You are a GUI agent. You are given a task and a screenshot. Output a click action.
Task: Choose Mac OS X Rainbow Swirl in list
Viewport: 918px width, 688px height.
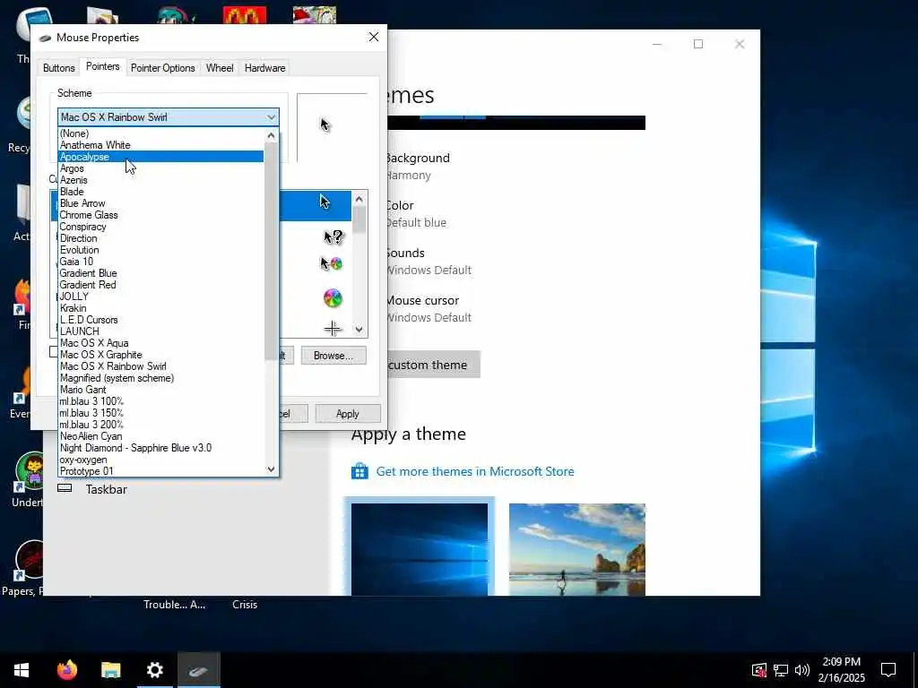point(161,366)
